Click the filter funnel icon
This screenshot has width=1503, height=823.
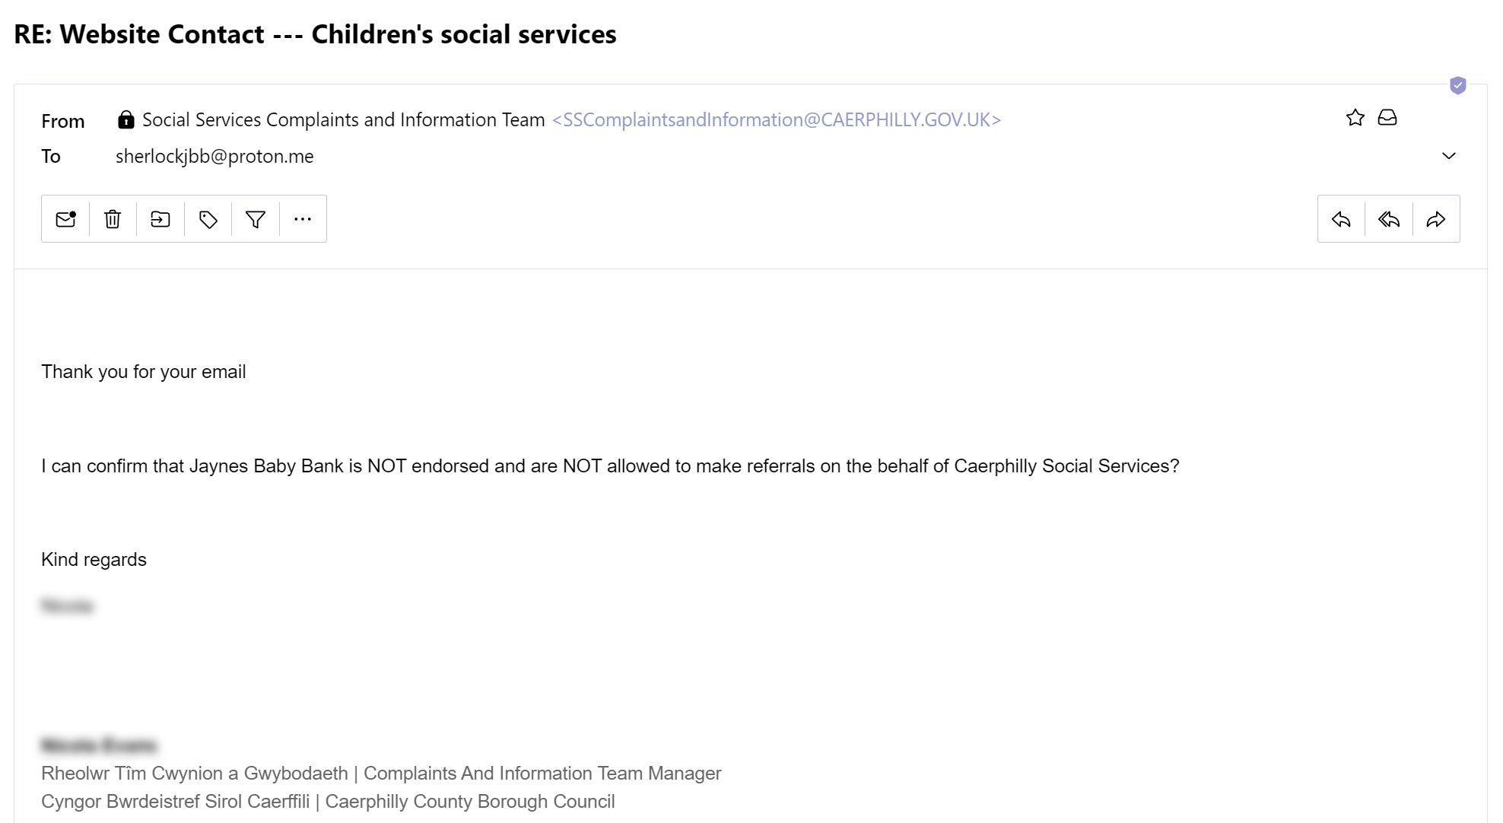coord(256,220)
